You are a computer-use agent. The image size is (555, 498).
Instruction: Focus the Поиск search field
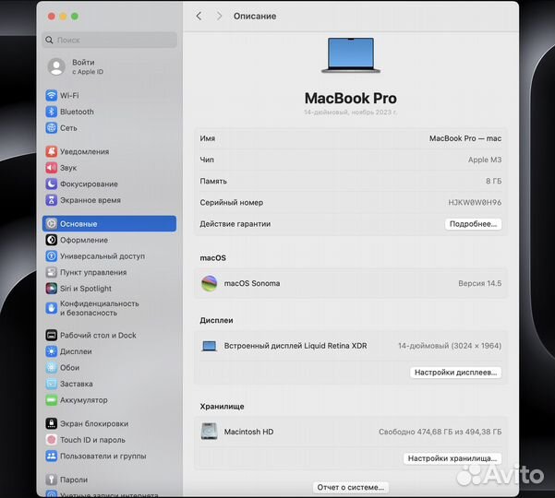(110, 40)
